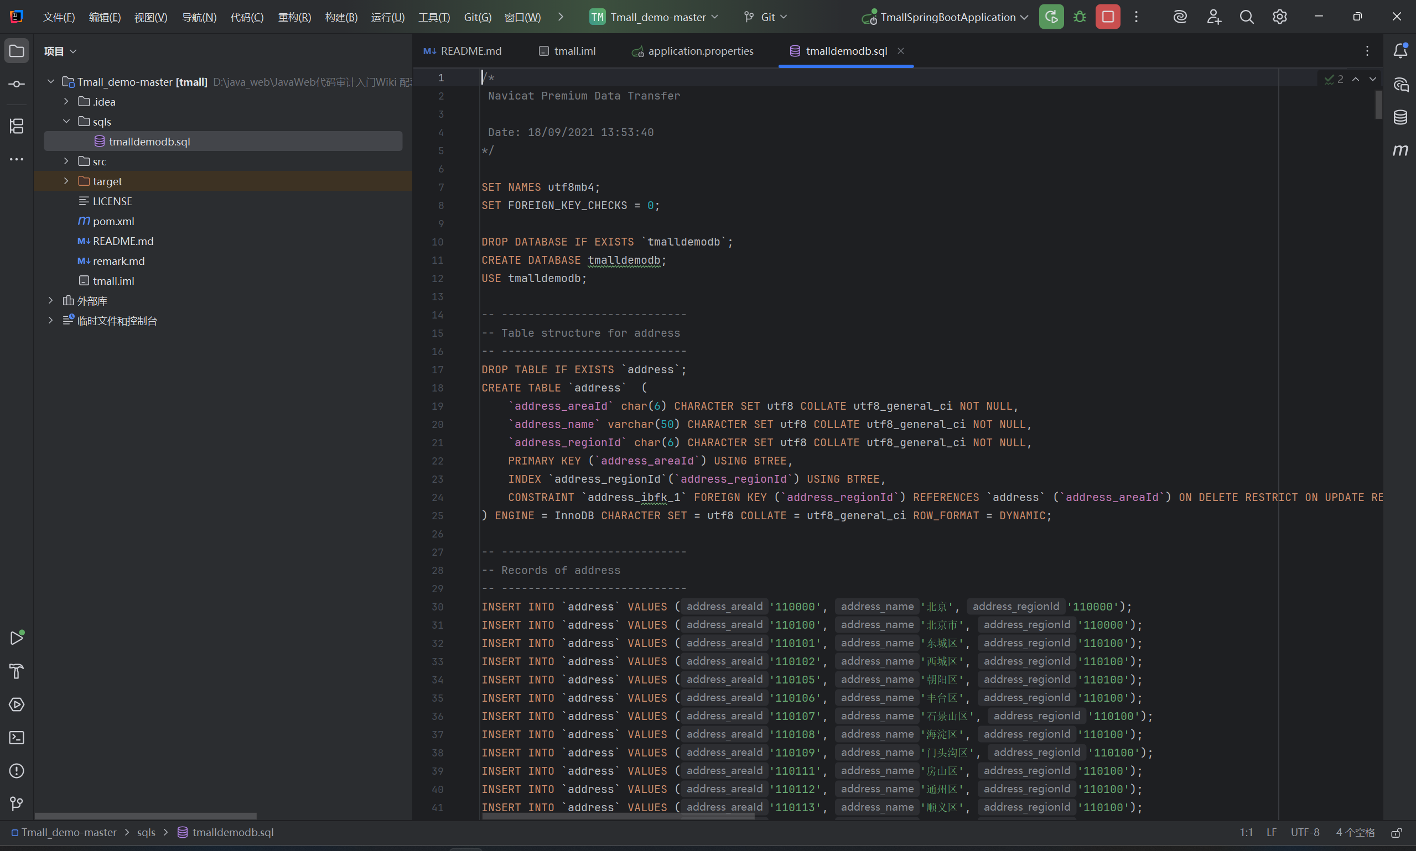
Task: Click the Debug bug icon
Action: tap(1080, 17)
